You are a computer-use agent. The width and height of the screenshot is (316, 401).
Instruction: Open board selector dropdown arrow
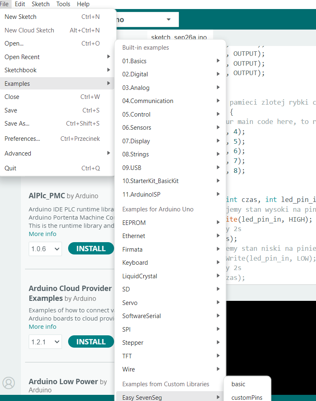click(x=169, y=19)
